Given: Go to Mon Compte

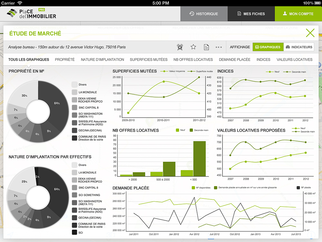Looking at the screenshot, I should click(298, 14).
